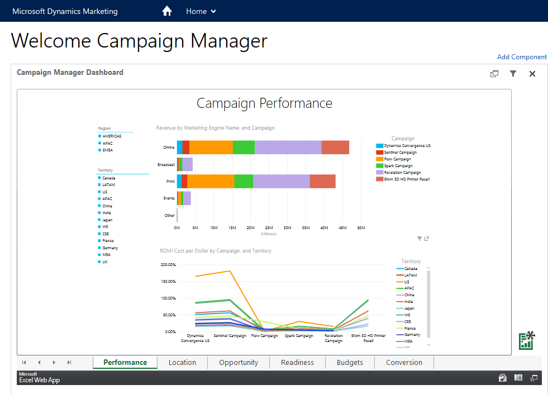Click the chart filter icon below revenue chart
This screenshot has height=394, width=548.
[x=420, y=239]
